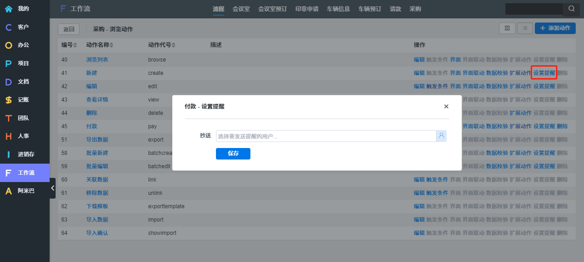Viewport: 584px width, 262px height.
Task: Open 导入数据 action link
Action: (x=97, y=220)
